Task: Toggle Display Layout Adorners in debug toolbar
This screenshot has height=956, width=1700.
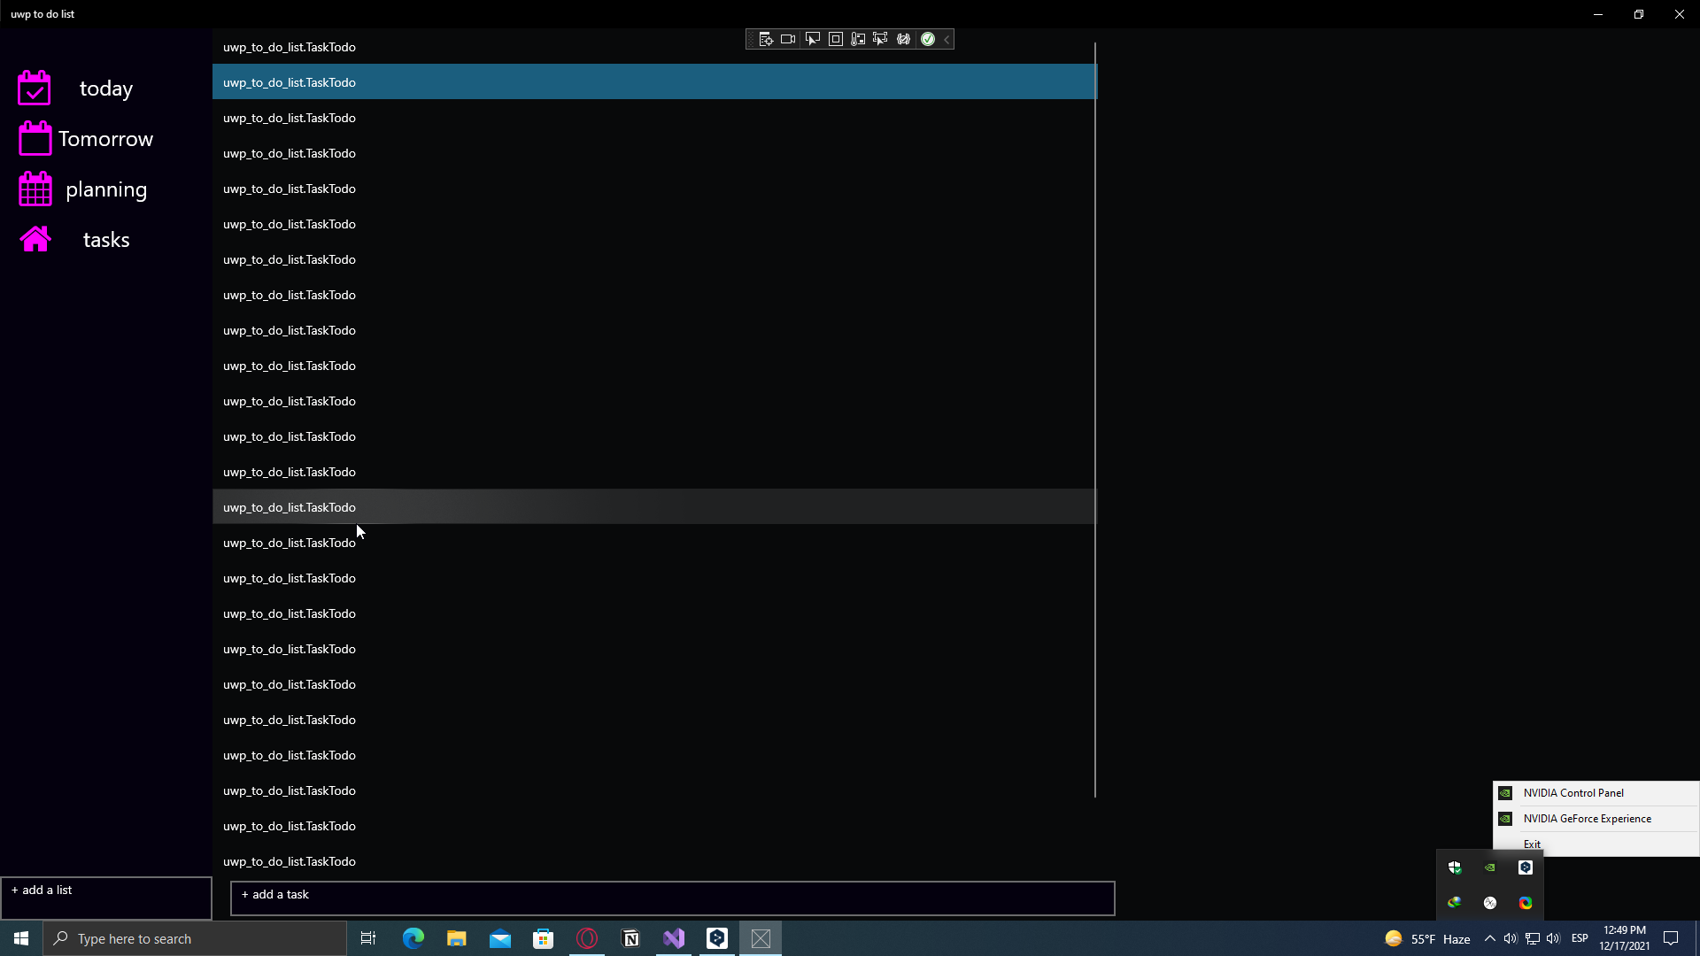Action: point(836,39)
